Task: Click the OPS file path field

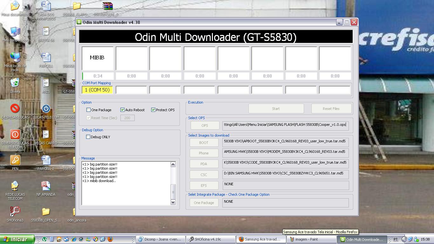Action: tap(286, 125)
